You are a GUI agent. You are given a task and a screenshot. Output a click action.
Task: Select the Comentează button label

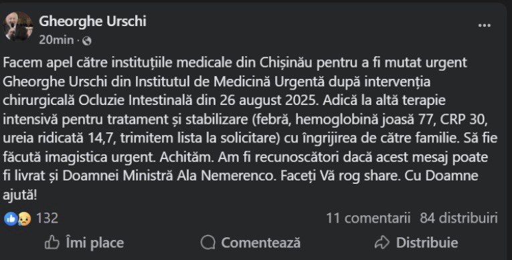pos(260,243)
